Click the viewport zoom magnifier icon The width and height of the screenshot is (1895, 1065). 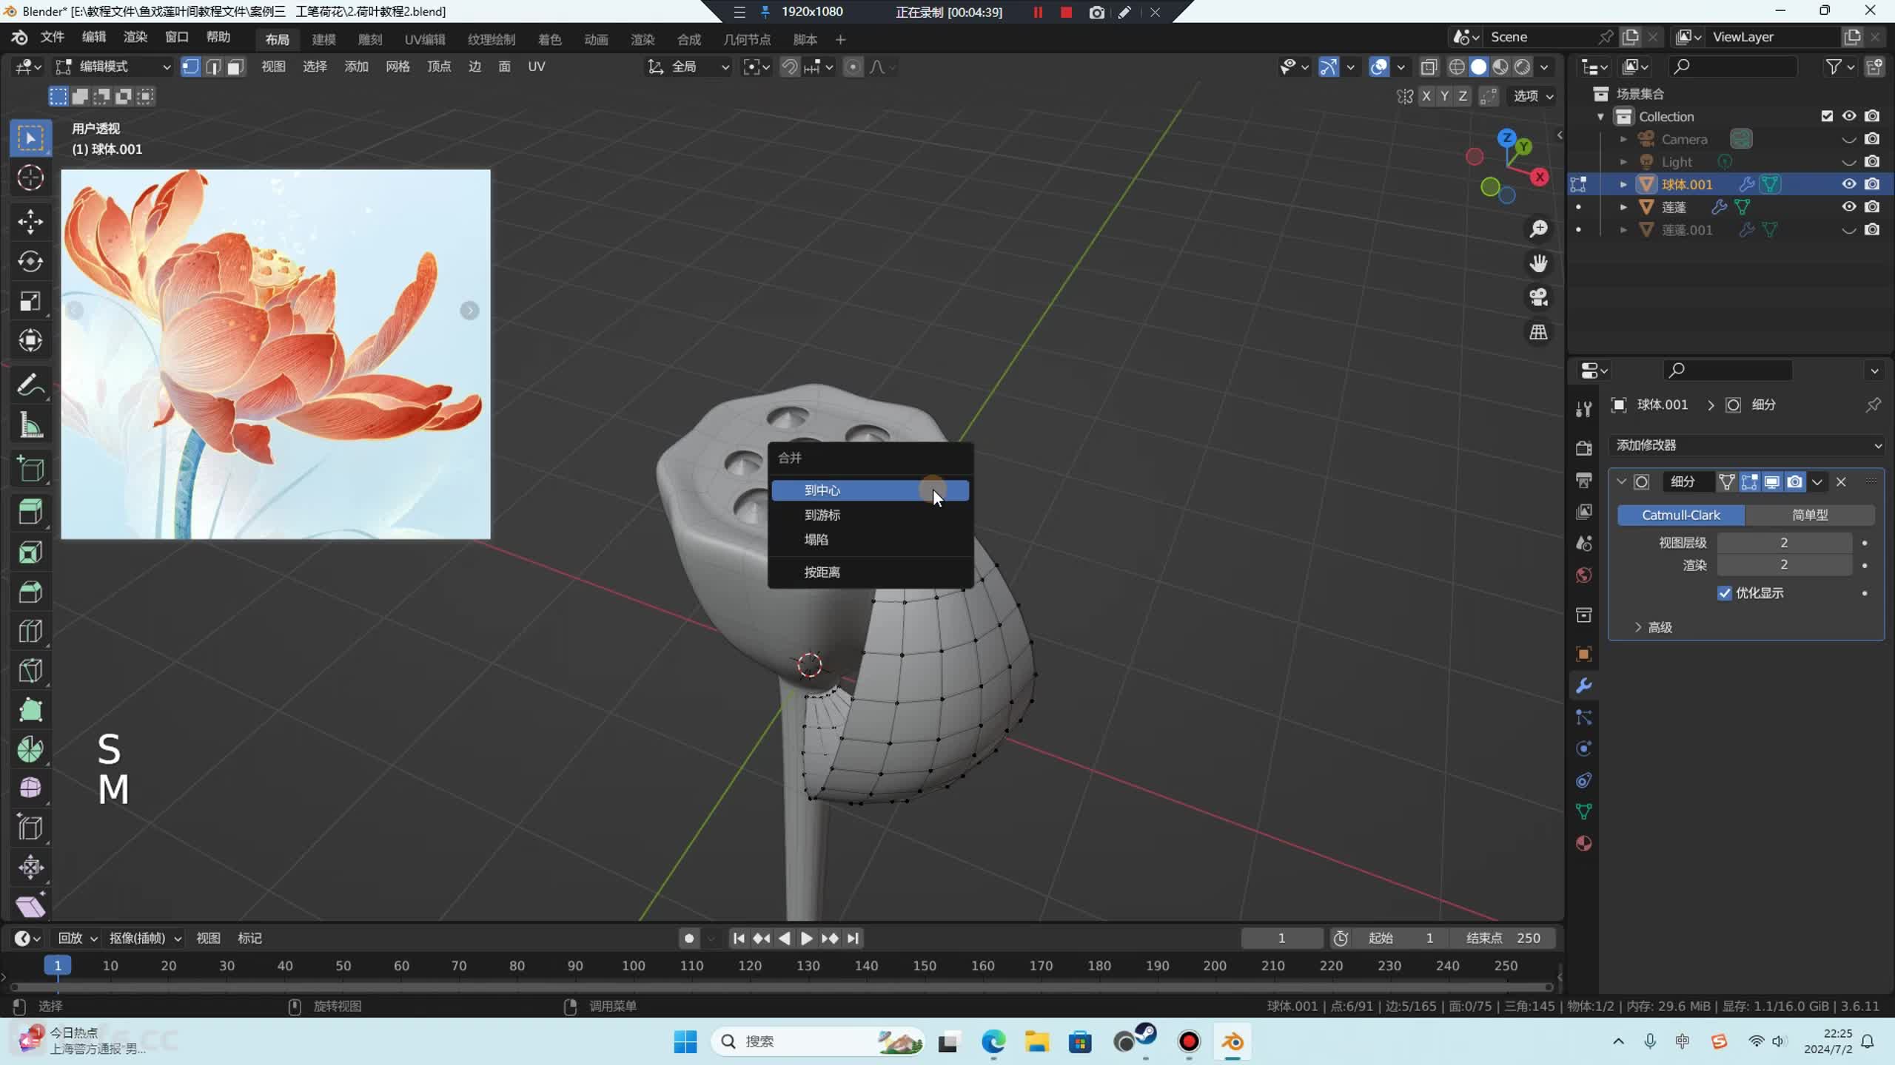click(1538, 229)
